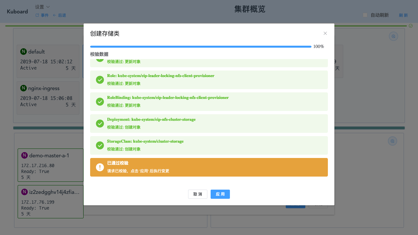
Task: Click the default namespace N icon
Action: pos(24,52)
